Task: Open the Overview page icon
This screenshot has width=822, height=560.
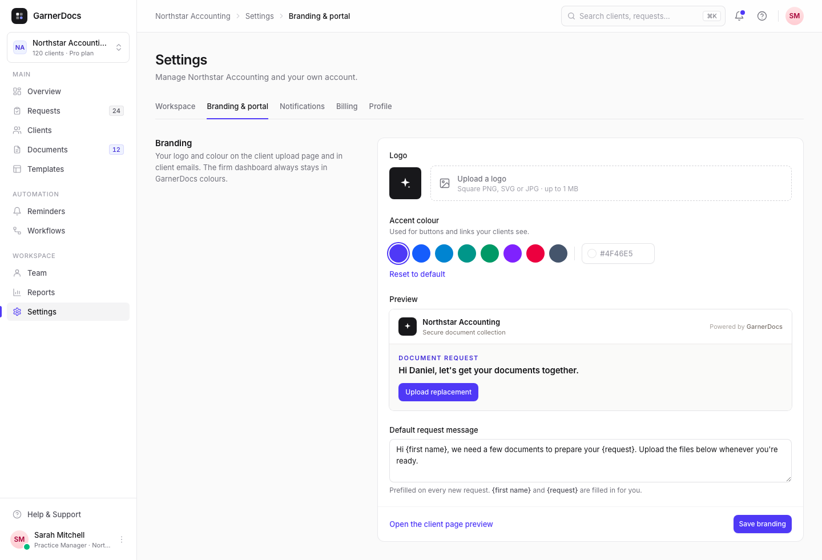Action: 17,91
